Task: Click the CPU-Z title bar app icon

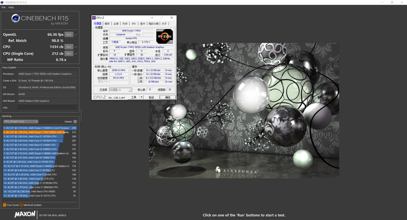Action: point(94,18)
